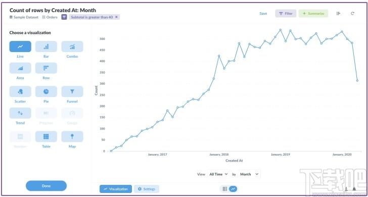Screen dimensions: 368x197
Task: Open the All Time view dropdown
Action: tap(218, 174)
